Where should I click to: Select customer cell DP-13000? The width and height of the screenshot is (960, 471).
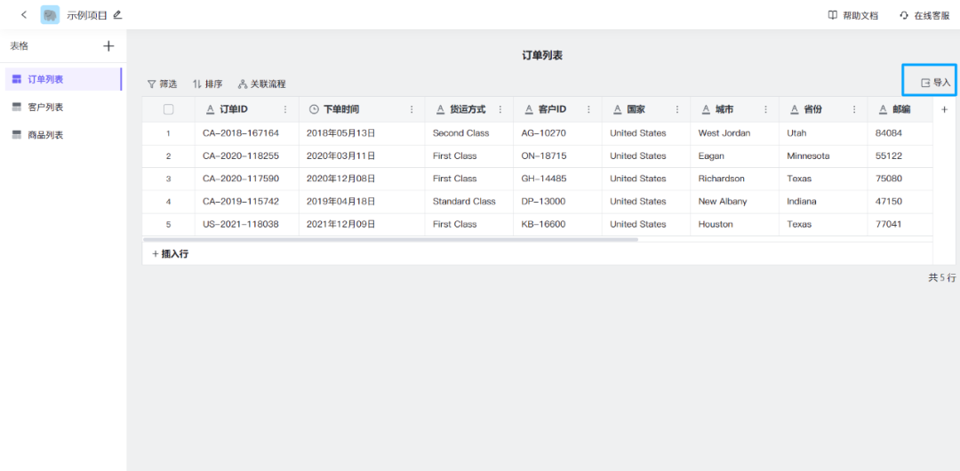pos(557,202)
